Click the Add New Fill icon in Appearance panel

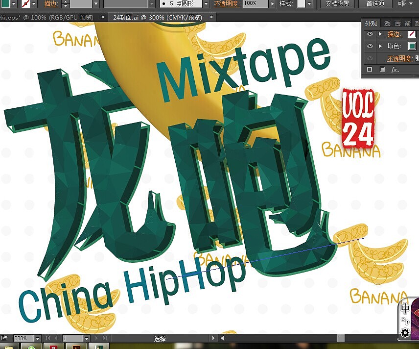coord(383,69)
